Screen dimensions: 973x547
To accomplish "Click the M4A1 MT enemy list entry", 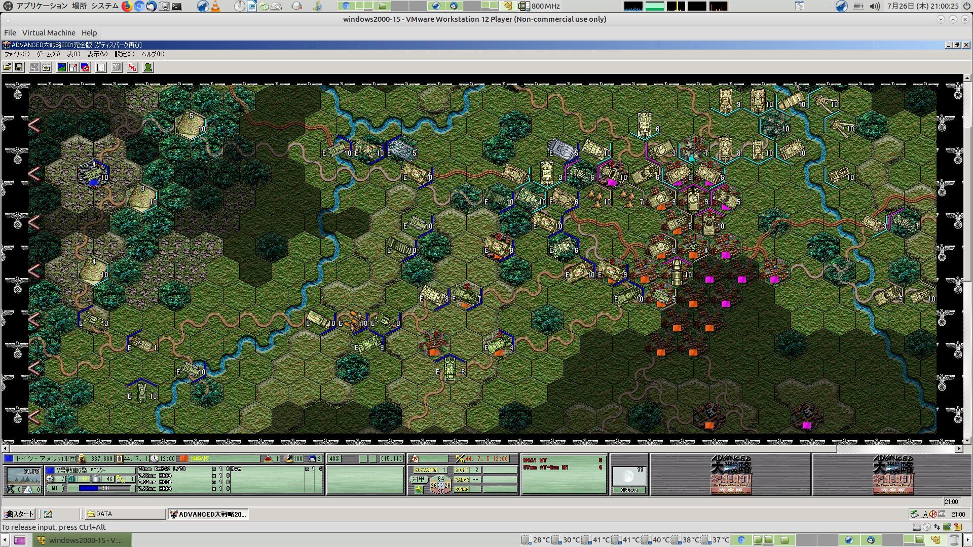I will [563, 460].
